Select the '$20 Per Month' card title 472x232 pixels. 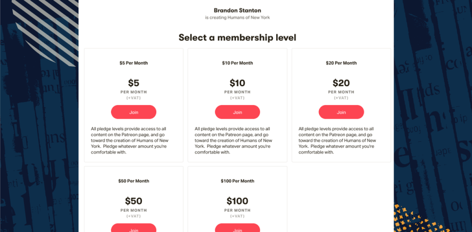pos(341,63)
